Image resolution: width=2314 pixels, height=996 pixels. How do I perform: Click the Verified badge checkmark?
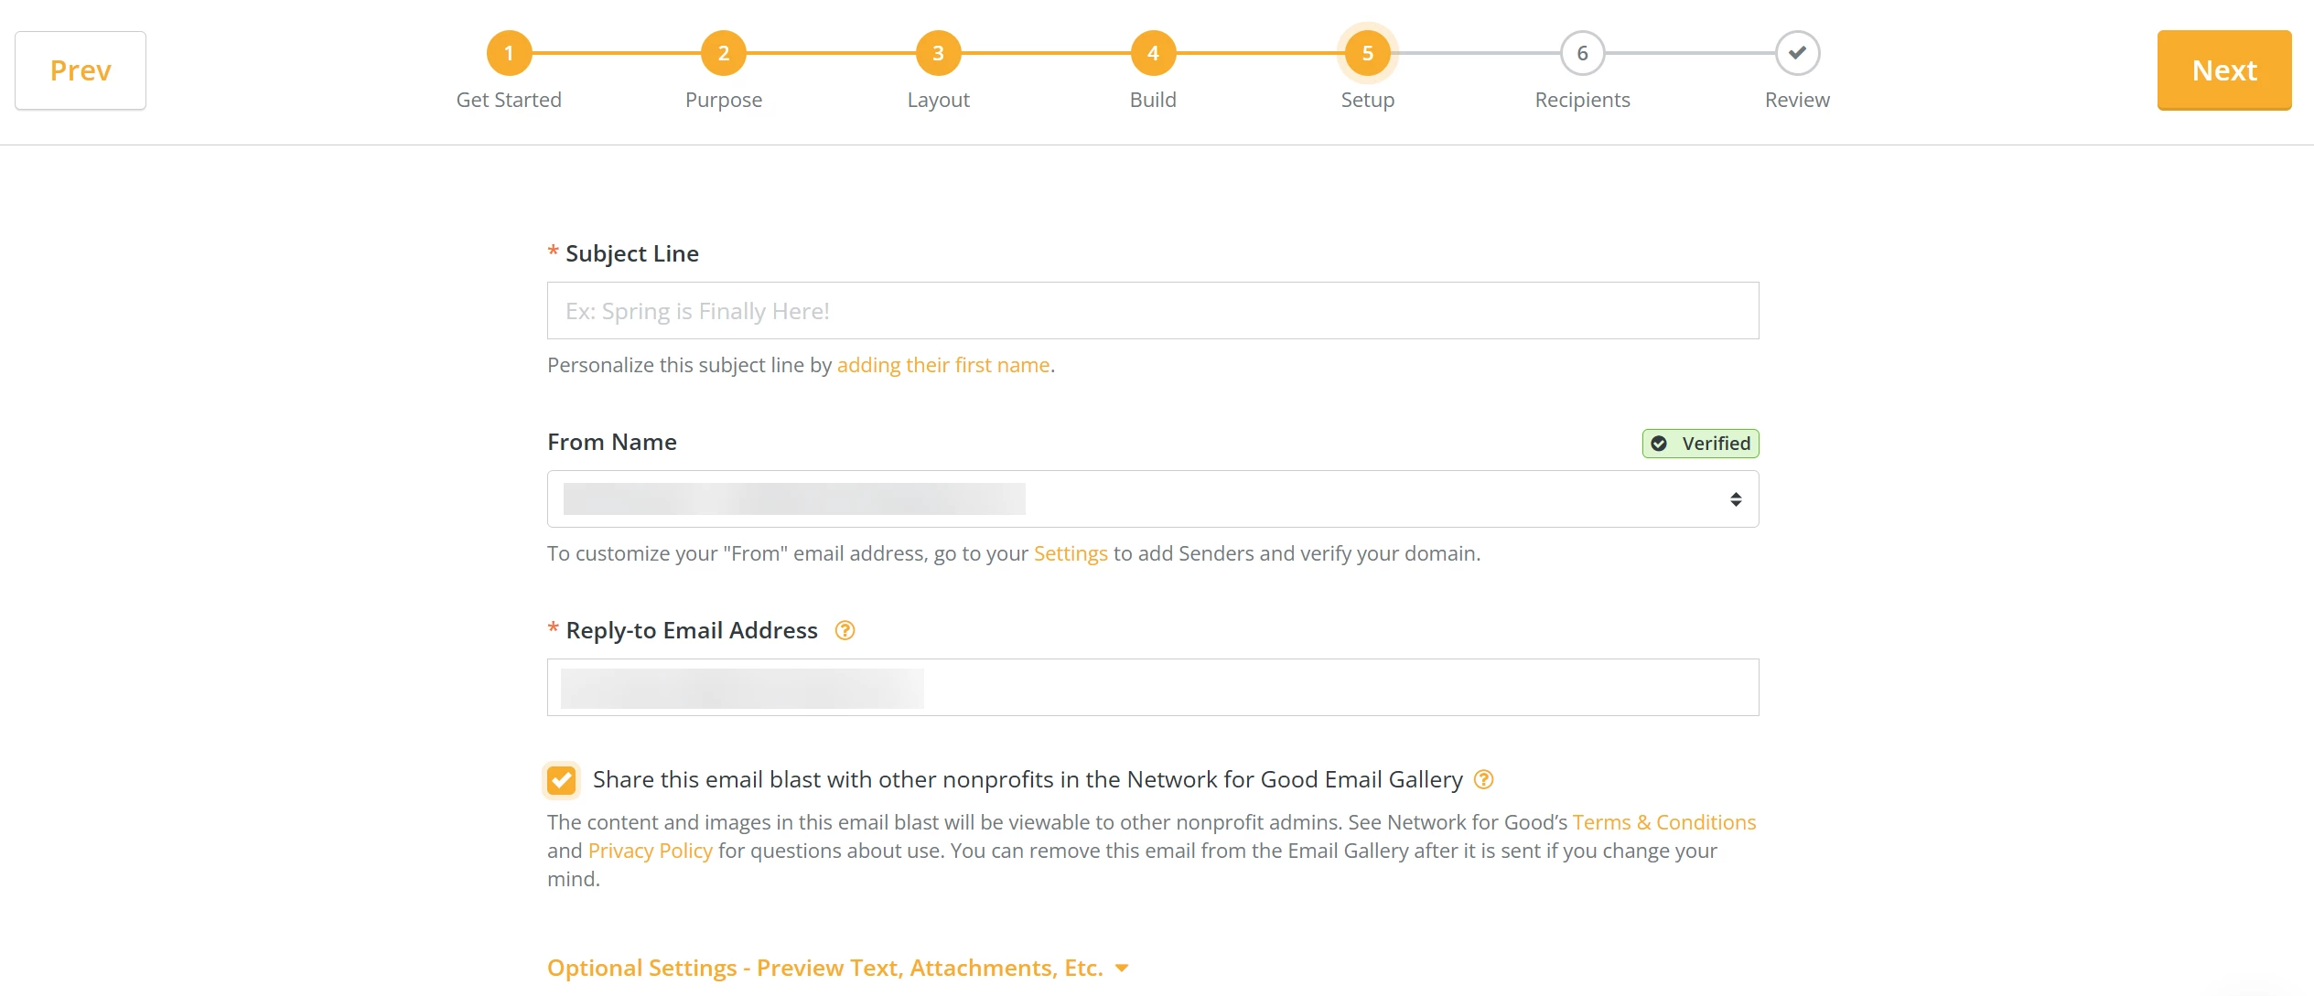[x=1659, y=444]
